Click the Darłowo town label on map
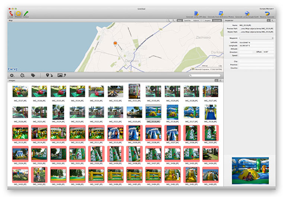 point(132,61)
